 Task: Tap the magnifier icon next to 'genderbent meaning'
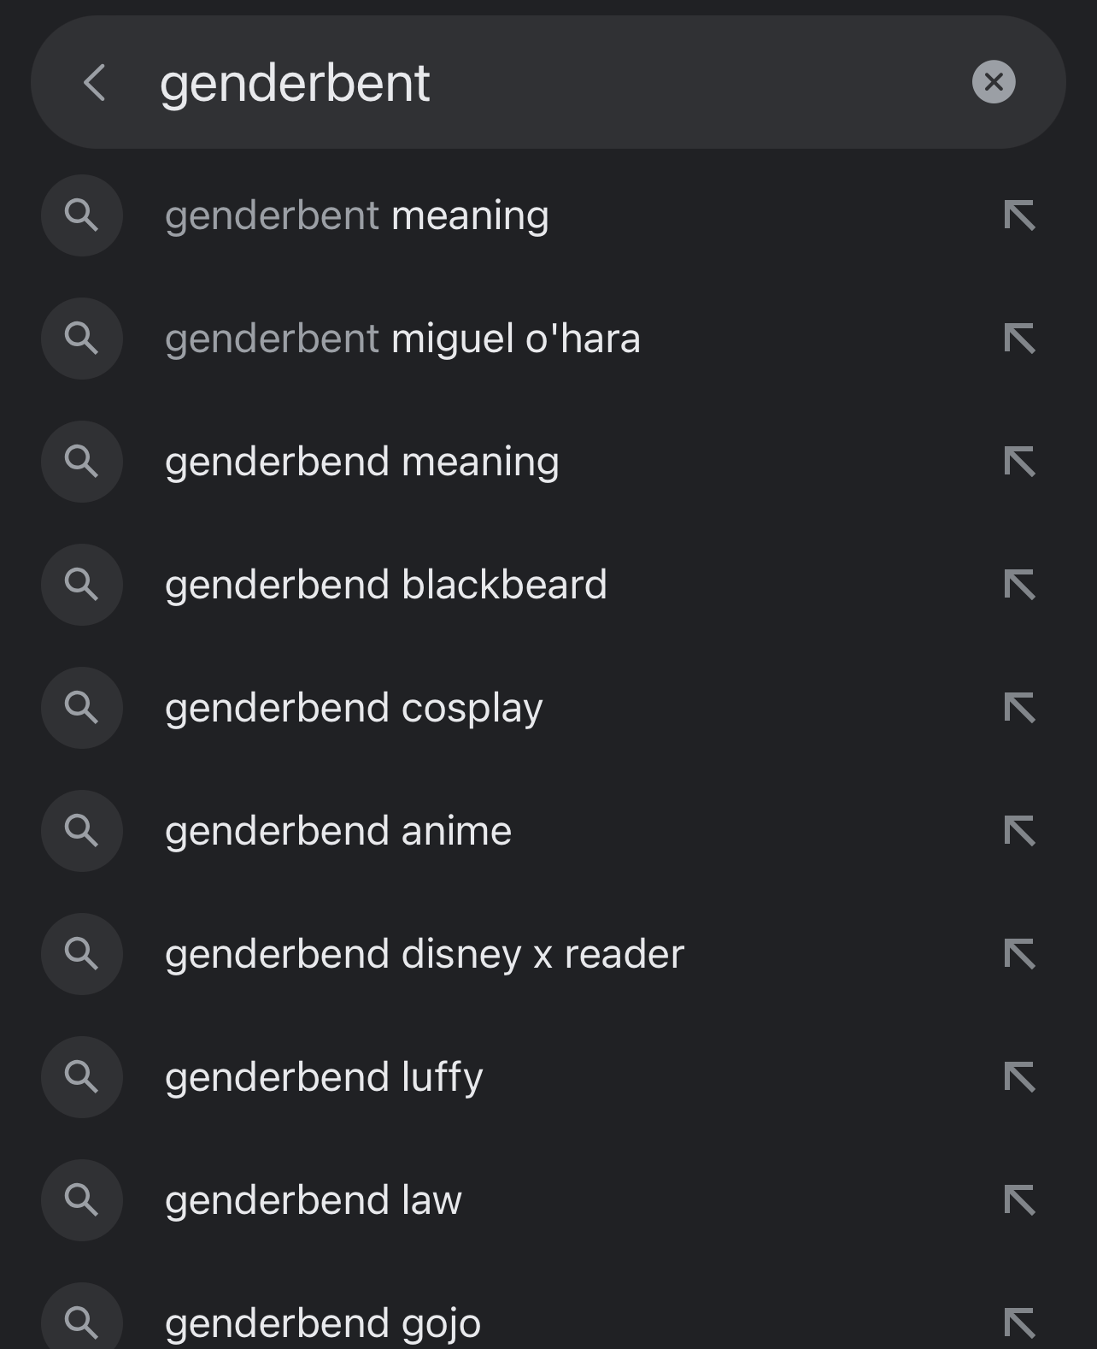[81, 215]
